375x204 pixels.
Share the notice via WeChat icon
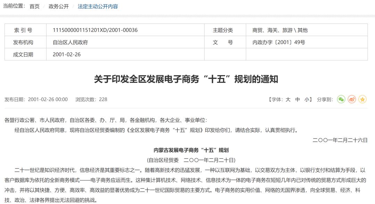pos(341,99)
